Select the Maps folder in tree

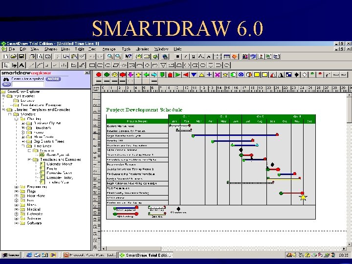coord(32,205)
